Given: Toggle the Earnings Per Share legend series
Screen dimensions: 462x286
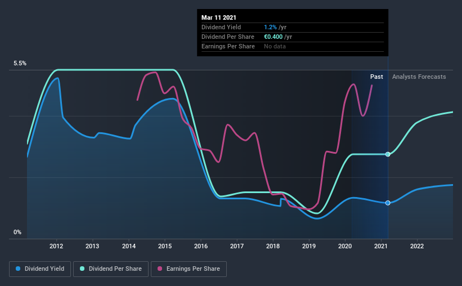Looking at the screenshot, I should click(x=189, y=269).
